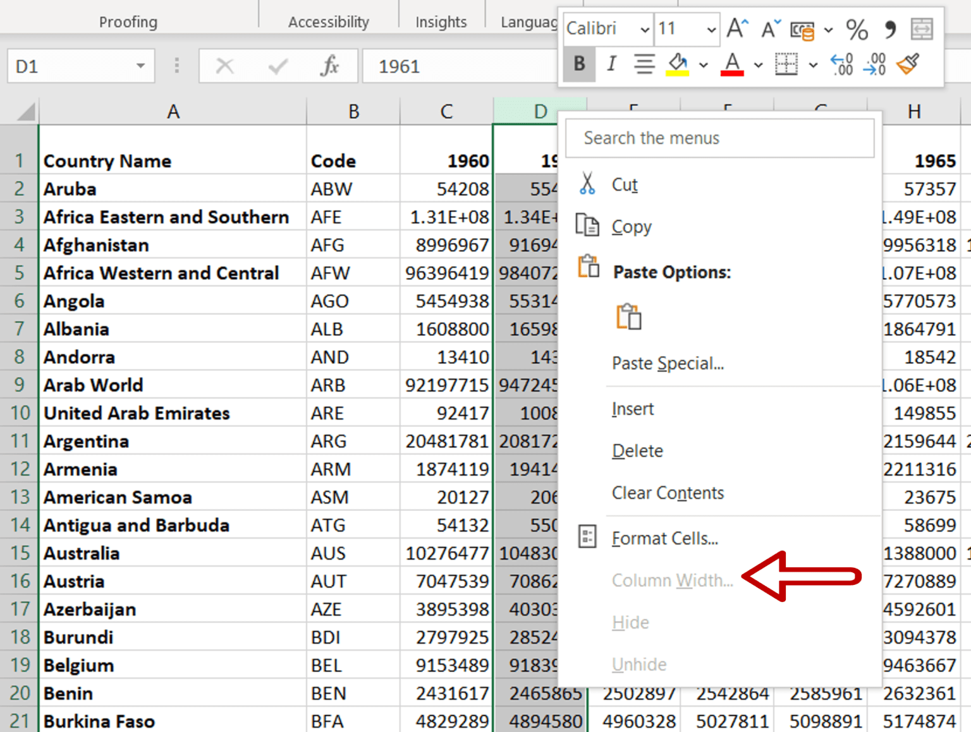Screen dimensions: 971x732
Task: Choose Format Cells from context menu
Action: [x=664, y=537]
